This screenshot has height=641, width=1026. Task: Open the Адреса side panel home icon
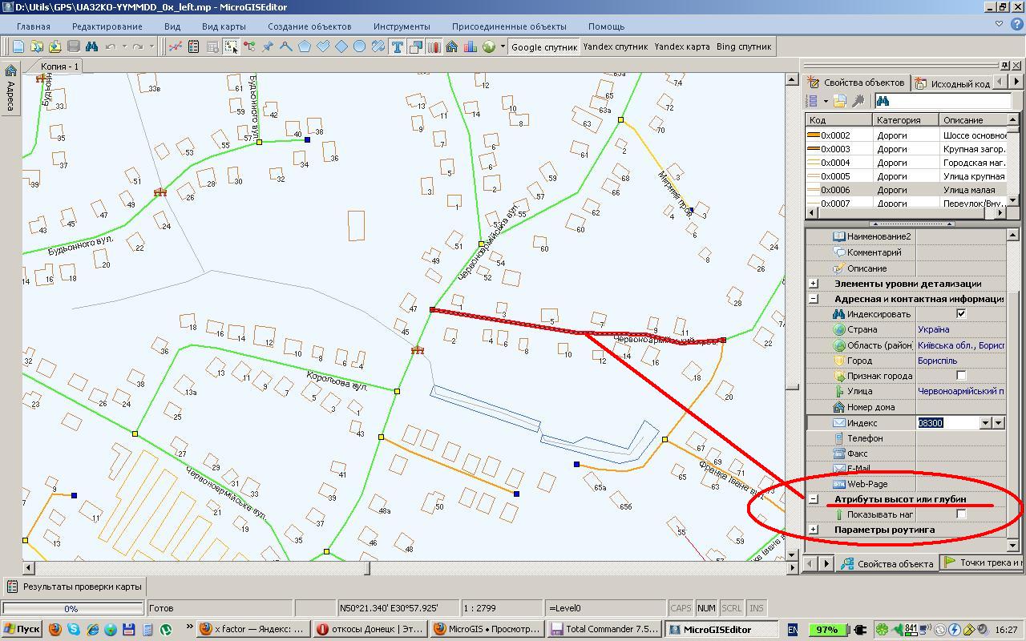(10, 71)
